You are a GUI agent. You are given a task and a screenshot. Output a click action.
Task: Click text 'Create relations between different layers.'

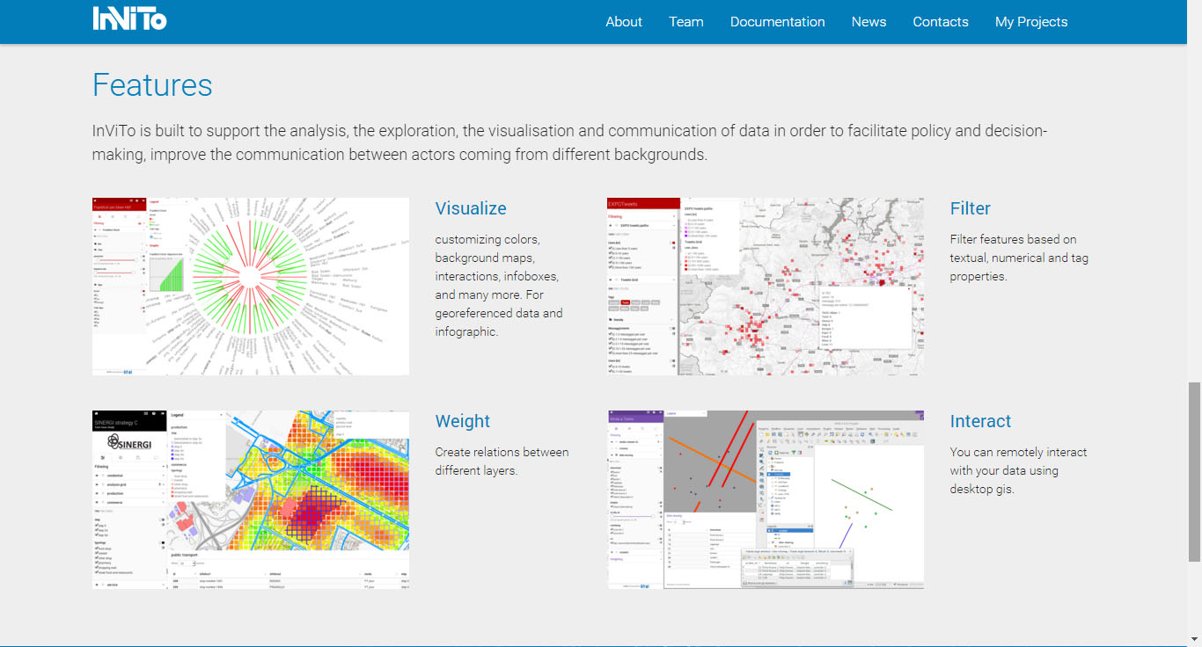pos(502,462)
